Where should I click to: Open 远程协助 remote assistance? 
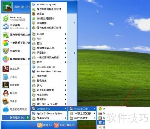49,76
